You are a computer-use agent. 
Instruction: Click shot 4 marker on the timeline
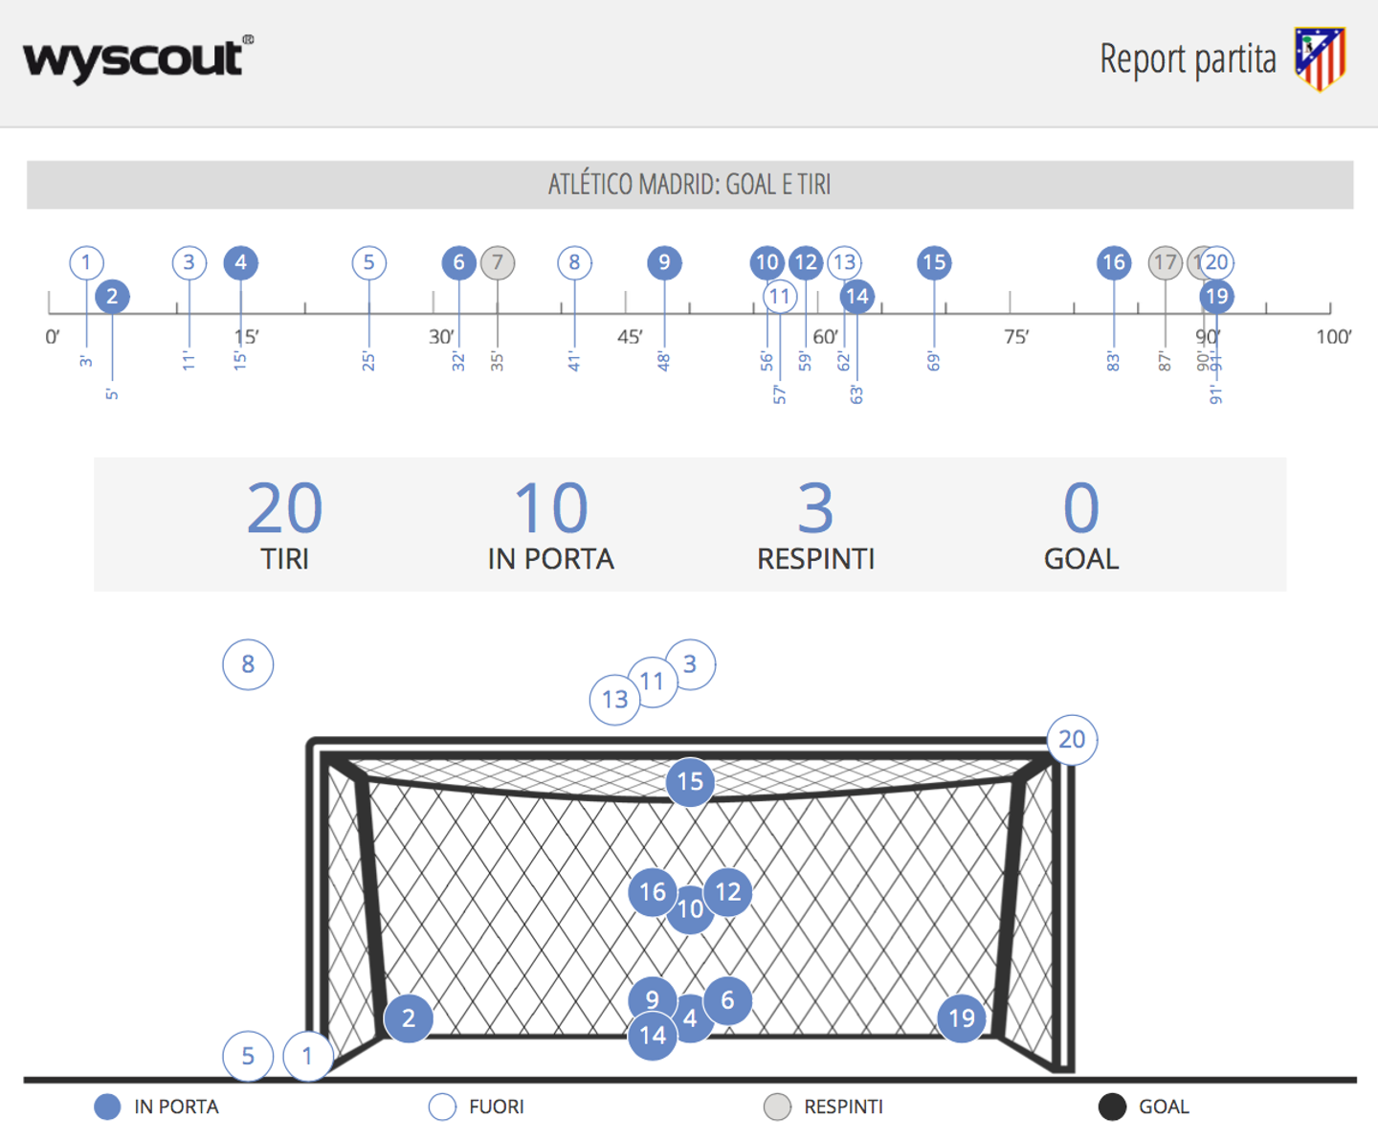pos(241,262)
